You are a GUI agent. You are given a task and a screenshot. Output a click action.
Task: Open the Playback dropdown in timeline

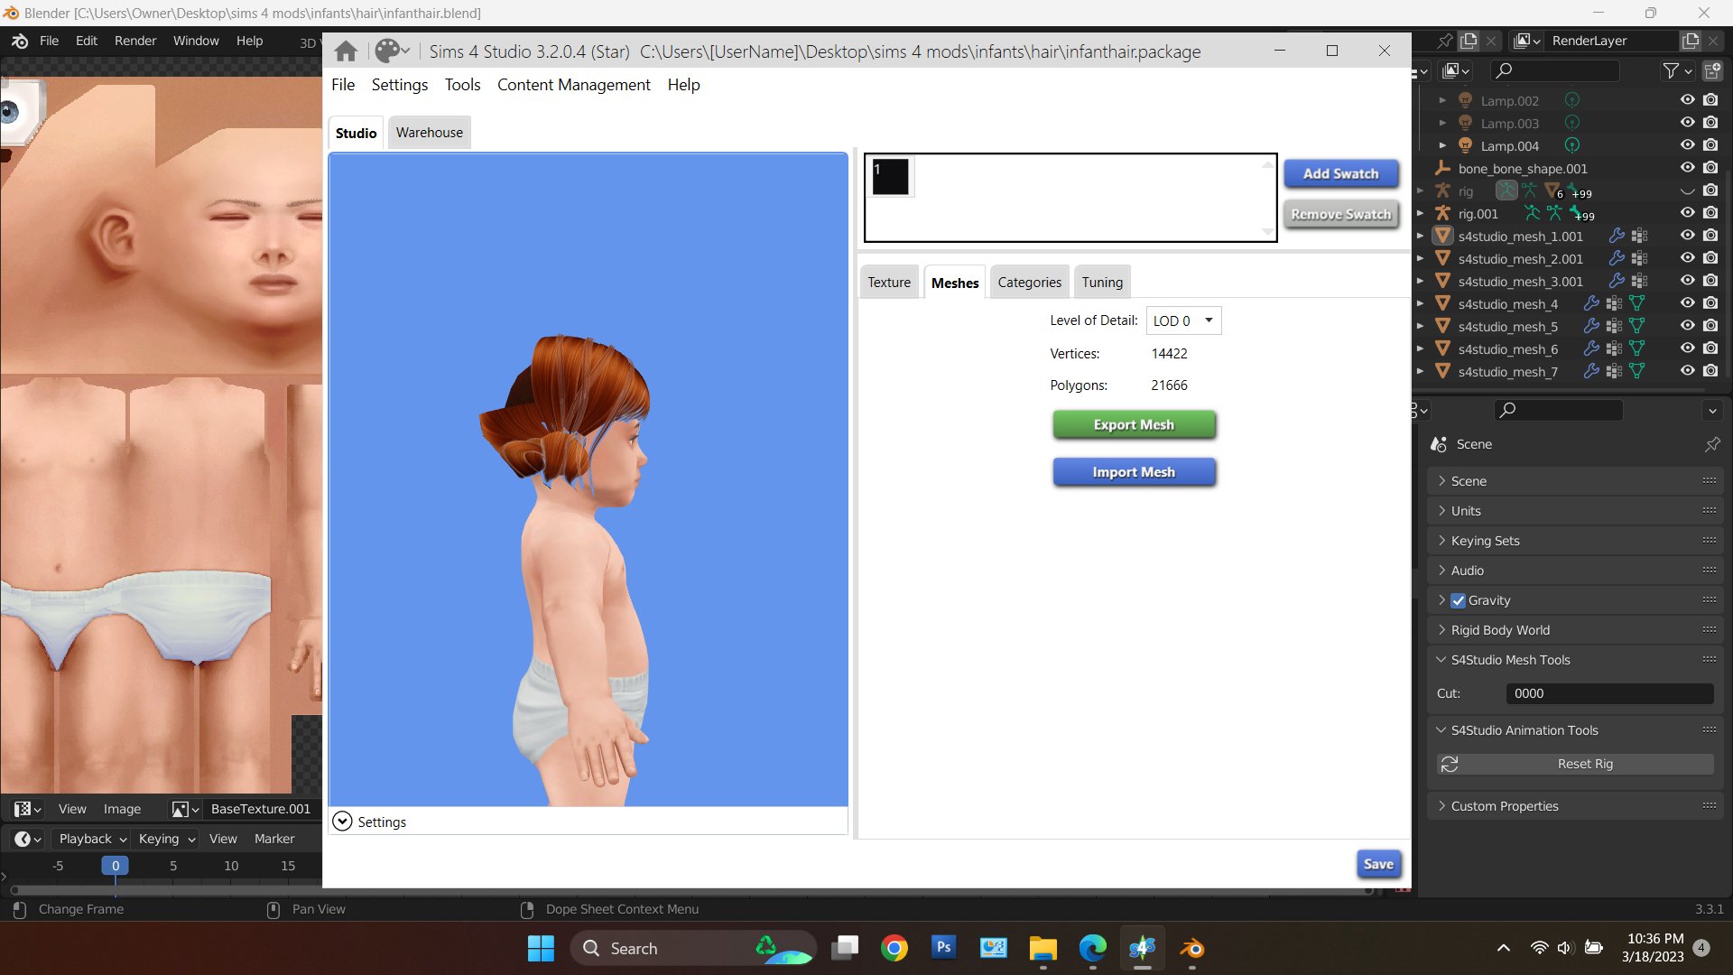[92, 839]
